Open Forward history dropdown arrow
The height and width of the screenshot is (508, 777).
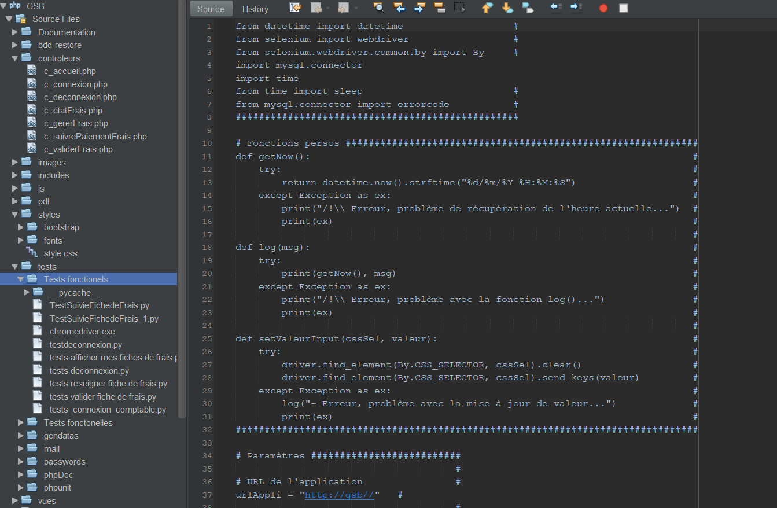(355, 8)
